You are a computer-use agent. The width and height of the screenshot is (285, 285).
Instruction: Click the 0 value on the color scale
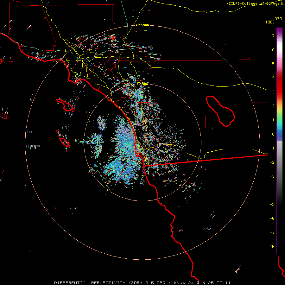coord(273,134)
